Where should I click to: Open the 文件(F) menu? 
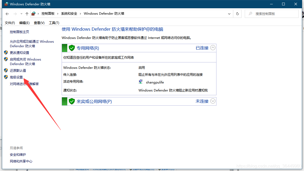pos(10,23)
